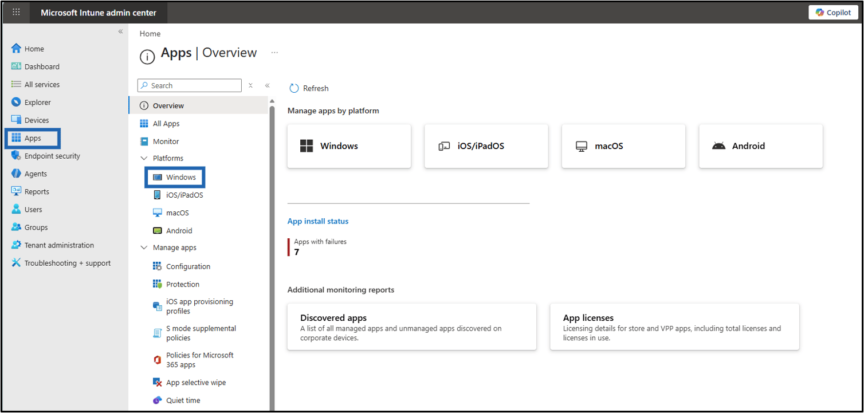Click the Apps with failures count 7
This screenshot has width=864, height=413.
pos(297,252)
